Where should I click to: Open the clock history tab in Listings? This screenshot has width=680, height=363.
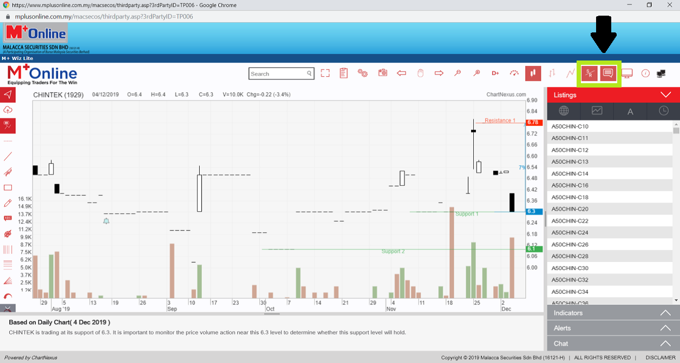tap(663, 111)
